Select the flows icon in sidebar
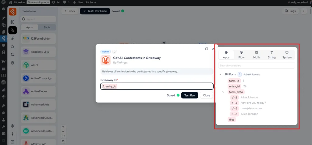 tap(12, 30)
